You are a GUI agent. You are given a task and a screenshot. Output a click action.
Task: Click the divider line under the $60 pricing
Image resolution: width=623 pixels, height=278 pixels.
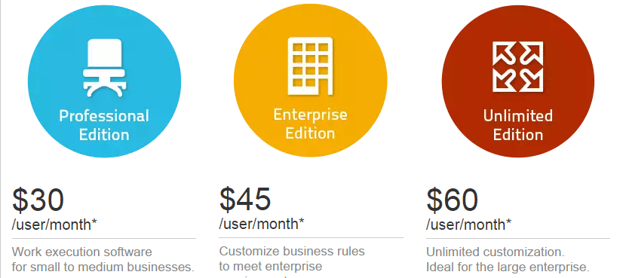point(518,239)
